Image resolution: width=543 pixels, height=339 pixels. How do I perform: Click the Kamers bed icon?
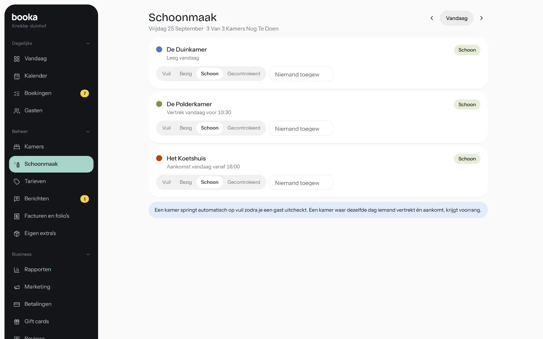point(17,147)
